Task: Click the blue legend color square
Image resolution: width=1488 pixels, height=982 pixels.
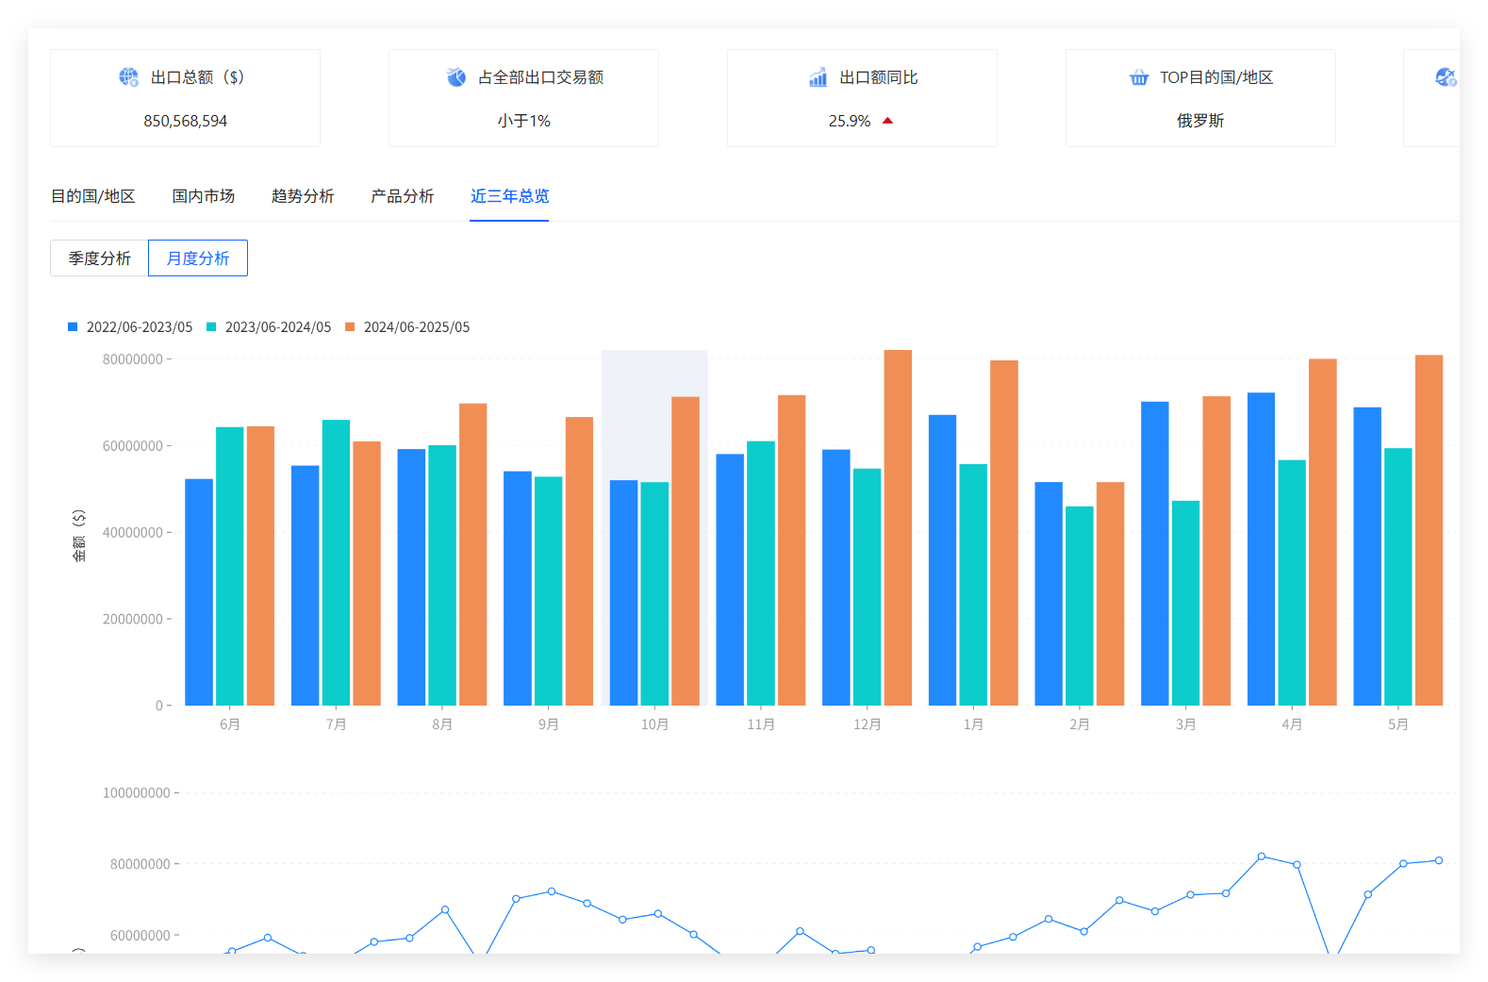Action: coord(73,327)
